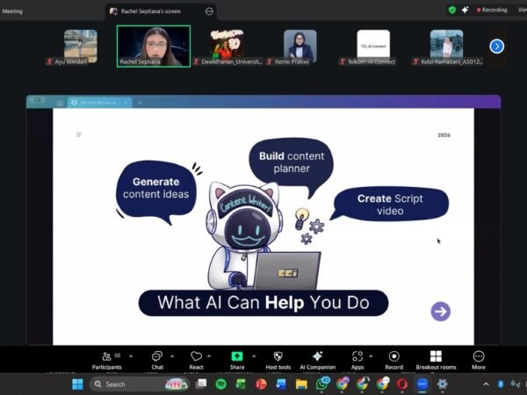This screenshot has height=395, width=527.
Task: Open the Apps panel
Action: pos(357,361)
